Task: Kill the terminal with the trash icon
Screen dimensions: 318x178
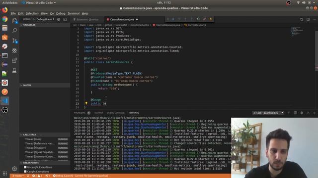Action: point(302,113)
